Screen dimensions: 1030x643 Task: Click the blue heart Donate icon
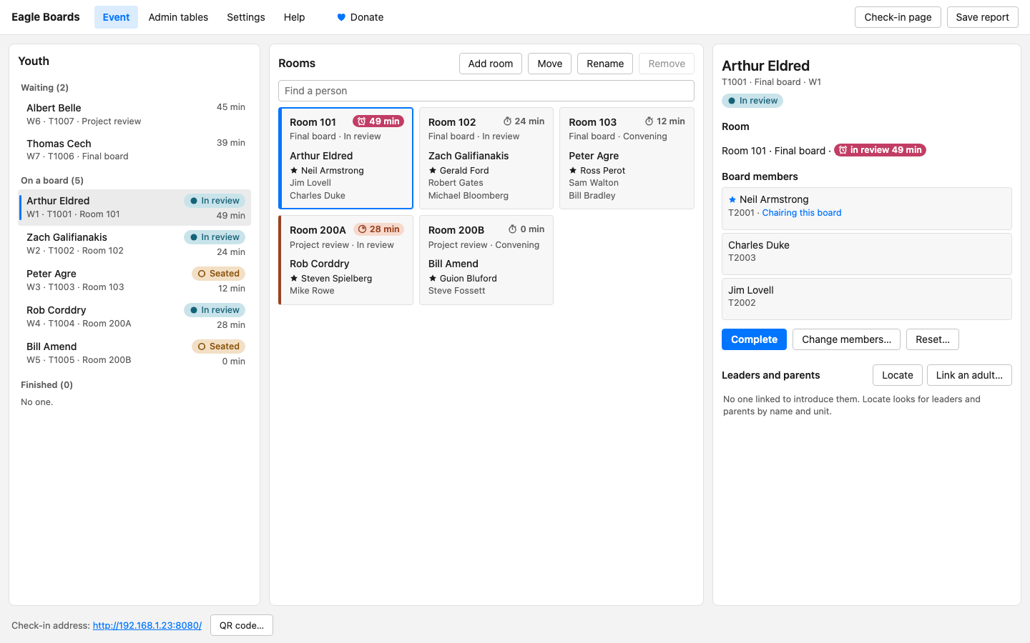coord(341,17)
